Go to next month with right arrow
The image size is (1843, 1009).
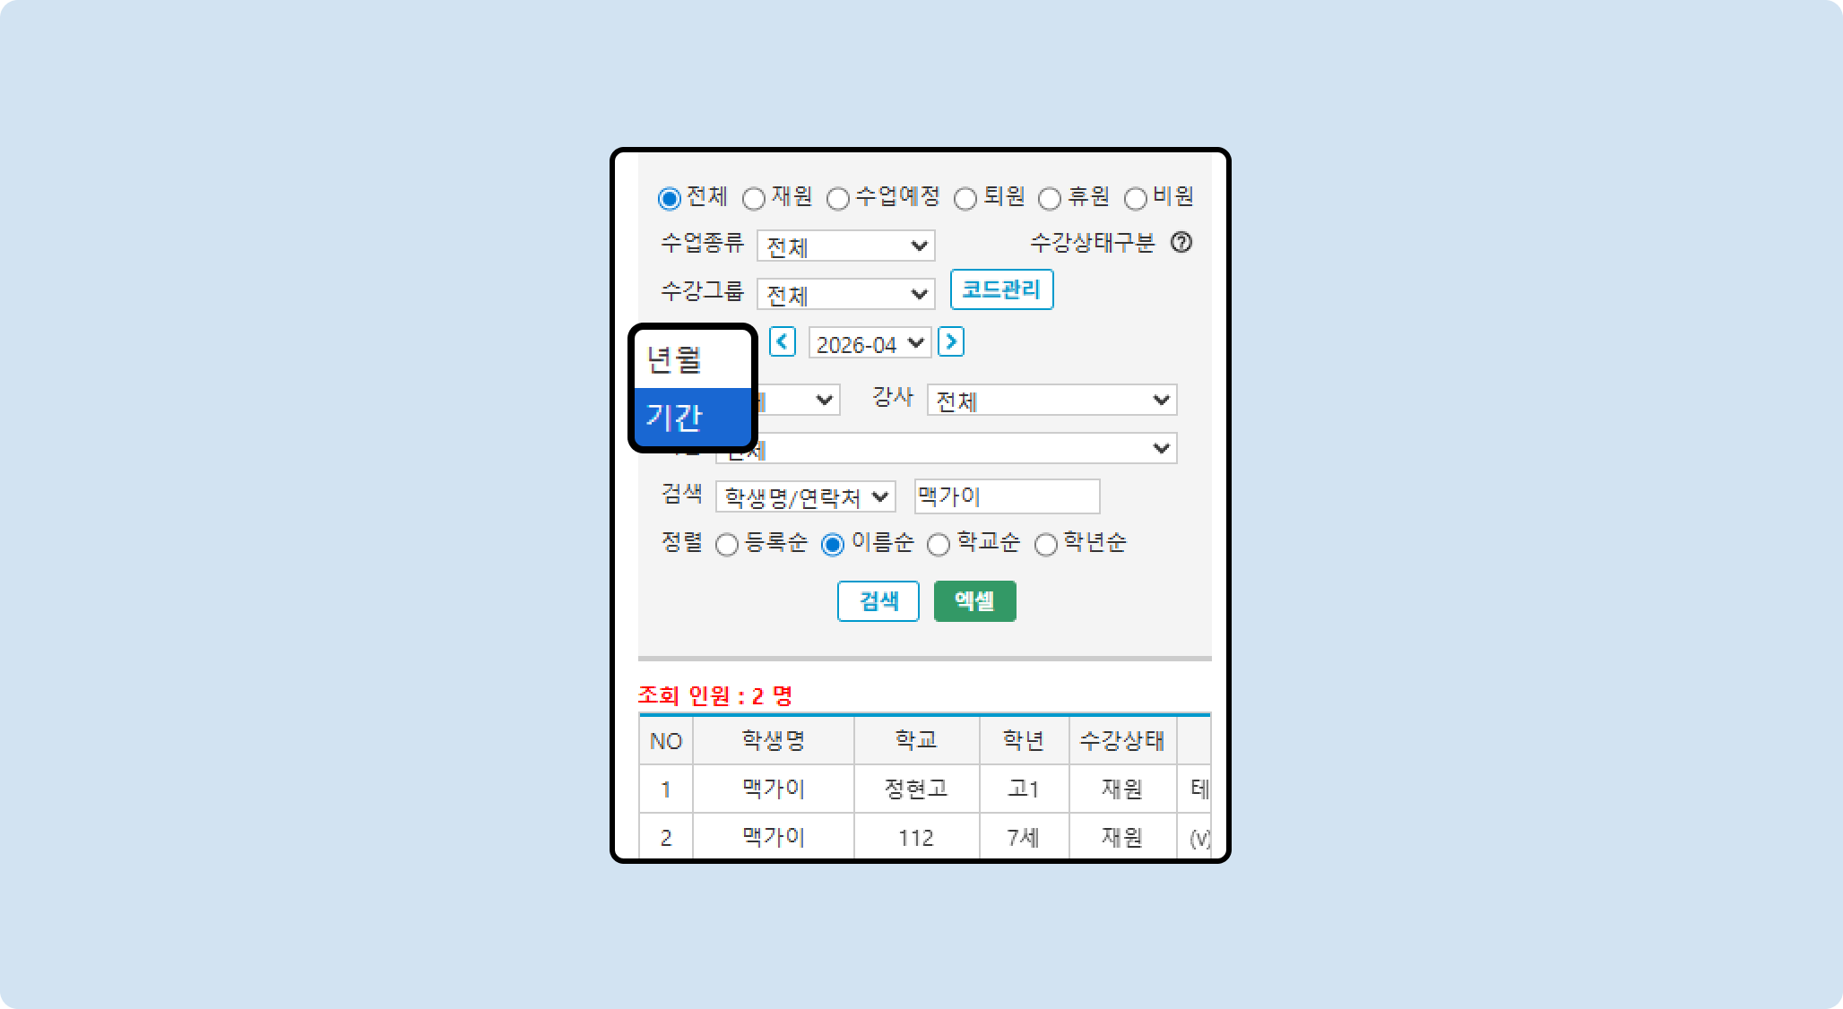[951, 342]
